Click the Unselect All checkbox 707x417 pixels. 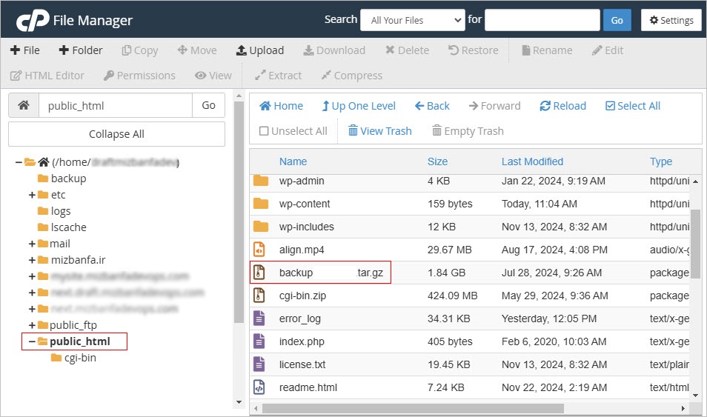(264, 131)
